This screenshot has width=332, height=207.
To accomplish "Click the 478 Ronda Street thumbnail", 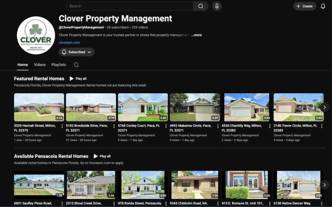I will click(x=143, y=185).
